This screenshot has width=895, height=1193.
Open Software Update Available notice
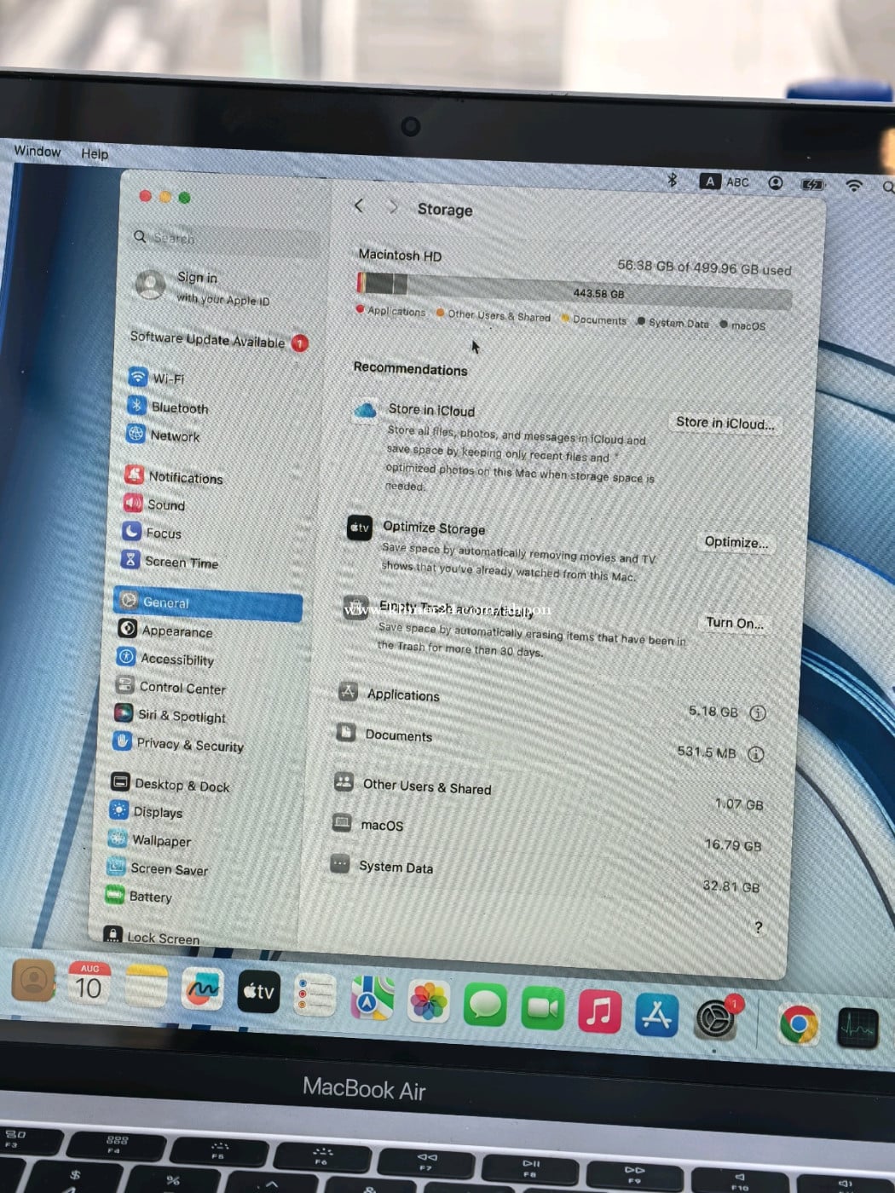coord(218,340)
